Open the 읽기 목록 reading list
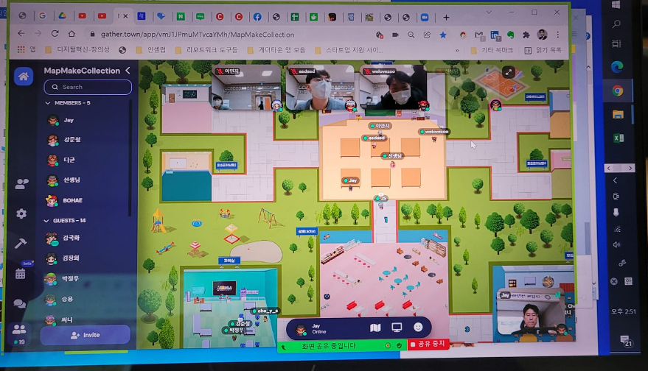The width and height of the screenshot is (648, 371). pyautogui.click(x=543, y=50)
